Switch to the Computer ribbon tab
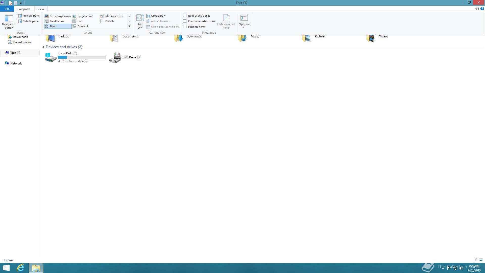The width and height of the screenshot is (485, 273). click(24, 9)
